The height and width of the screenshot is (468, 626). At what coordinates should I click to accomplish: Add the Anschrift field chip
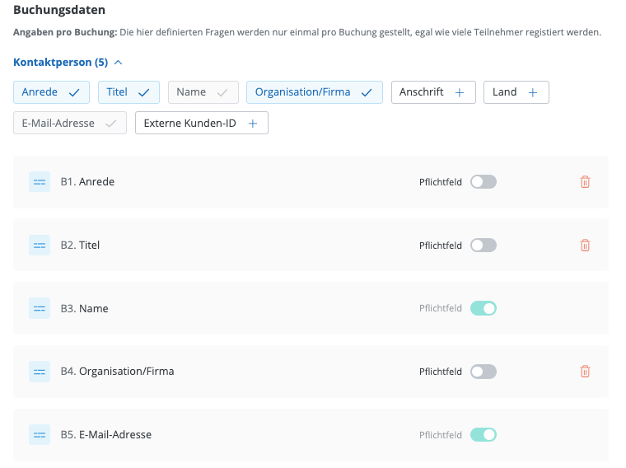(432, 92)
